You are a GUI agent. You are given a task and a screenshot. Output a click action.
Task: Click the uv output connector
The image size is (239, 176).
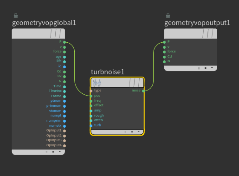pyautogui.click(x=65, y=77)
